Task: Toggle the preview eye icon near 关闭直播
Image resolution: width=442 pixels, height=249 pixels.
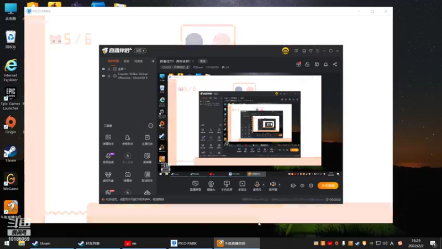Action: click(x=302, y=185)
